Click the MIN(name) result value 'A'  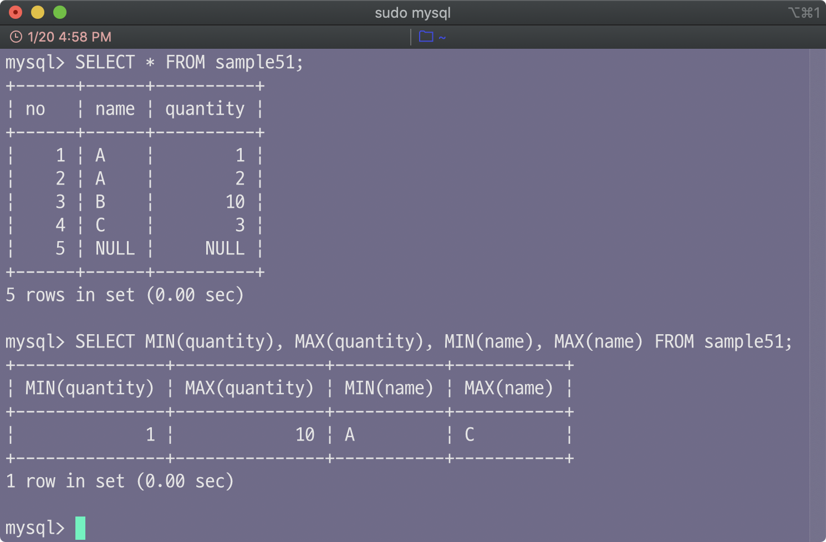click(x=350, y=434)
